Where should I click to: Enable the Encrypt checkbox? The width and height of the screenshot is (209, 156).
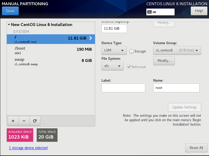click(x=132, y=51)
